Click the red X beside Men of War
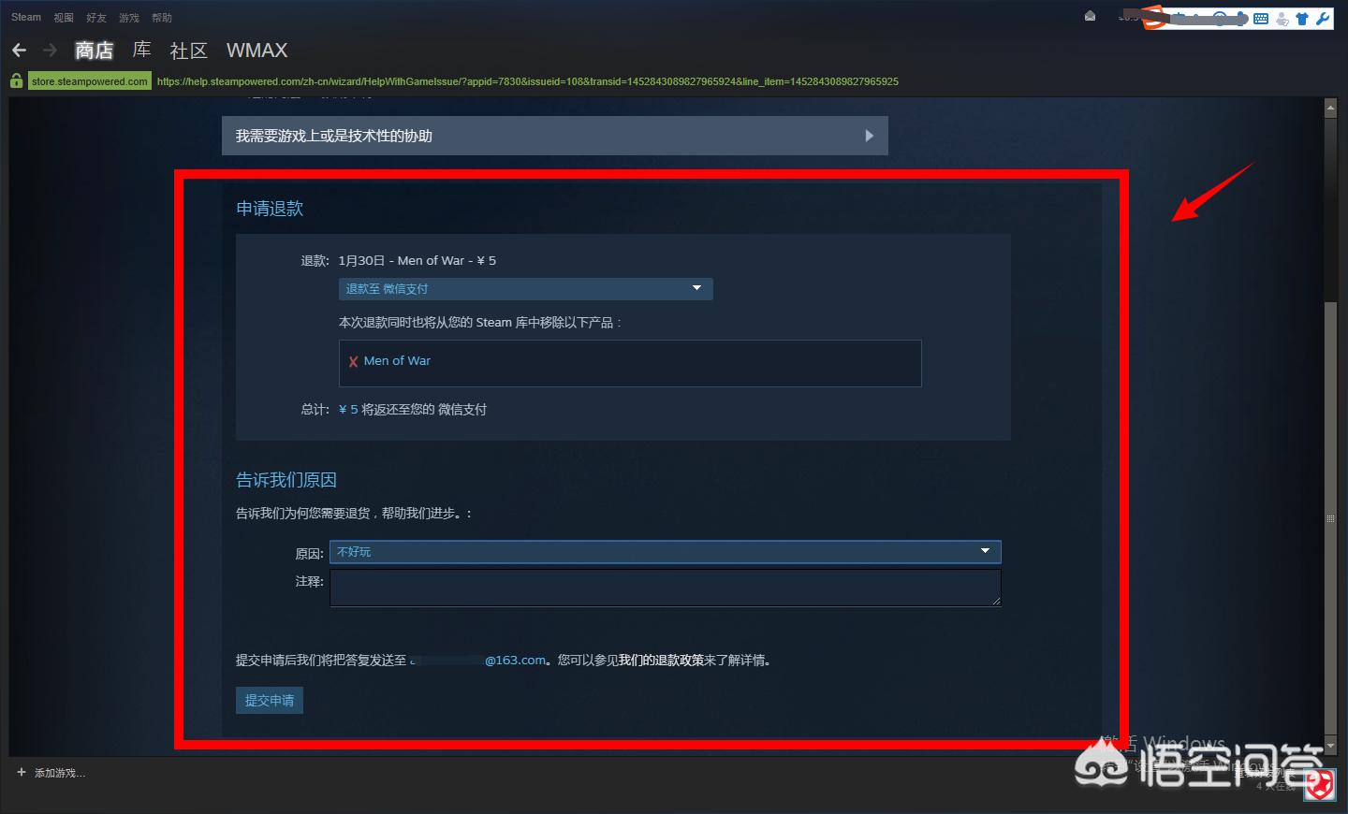The height and width of the screenshot is (814, 1348). click(x=354, y=362)
